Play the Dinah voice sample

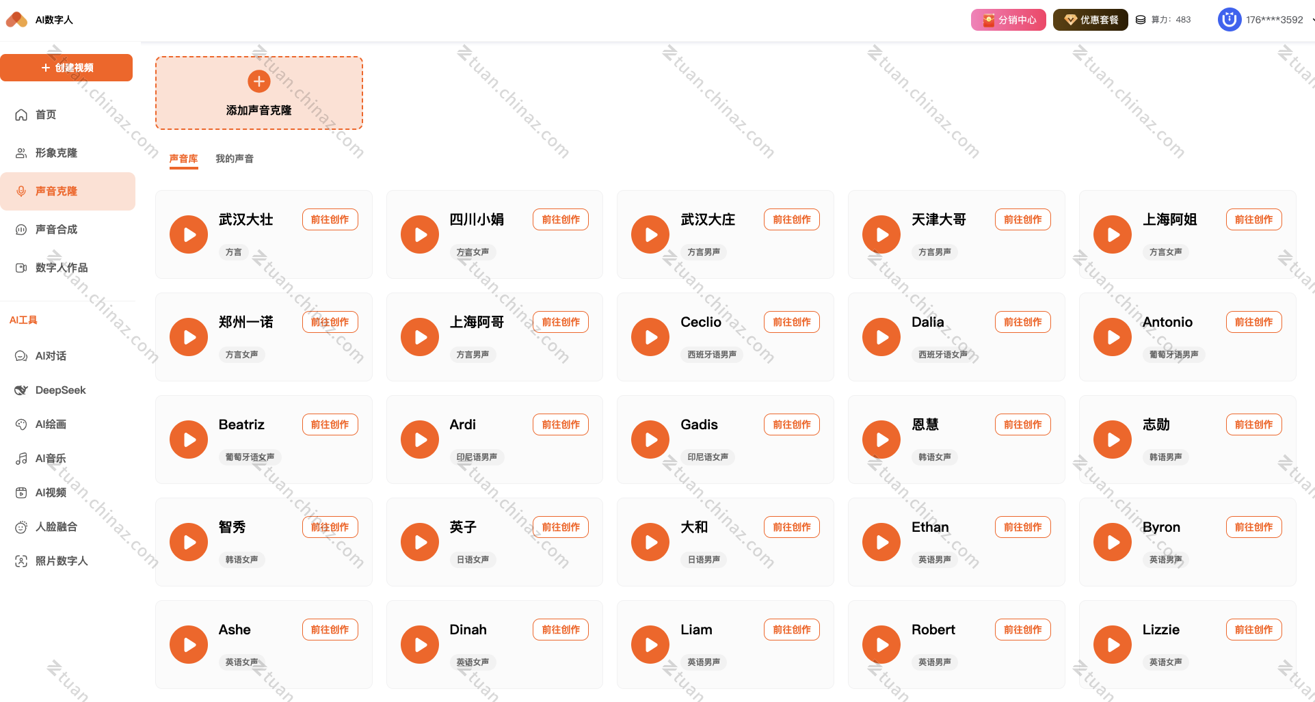(x=420, y=645)
